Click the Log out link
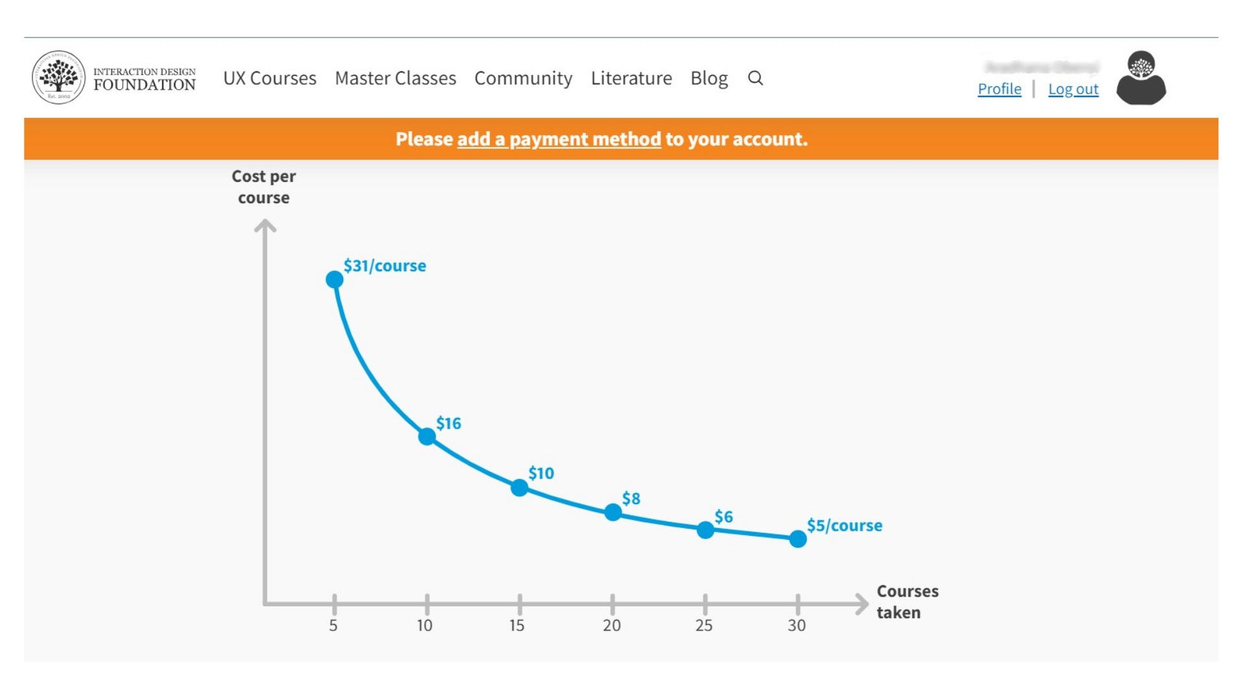This screenshot has height=699, width=1243. pyautogui.click(x=1073, y=89)
